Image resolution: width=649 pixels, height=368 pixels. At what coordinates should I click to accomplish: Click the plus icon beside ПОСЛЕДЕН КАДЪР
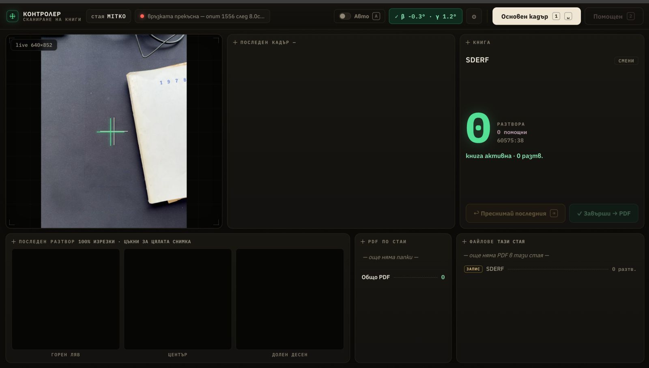tap(235, 43)
